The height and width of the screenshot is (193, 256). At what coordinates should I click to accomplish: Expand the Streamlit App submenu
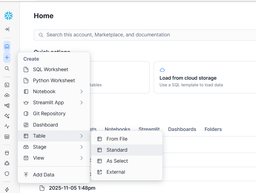coord(82,102)
